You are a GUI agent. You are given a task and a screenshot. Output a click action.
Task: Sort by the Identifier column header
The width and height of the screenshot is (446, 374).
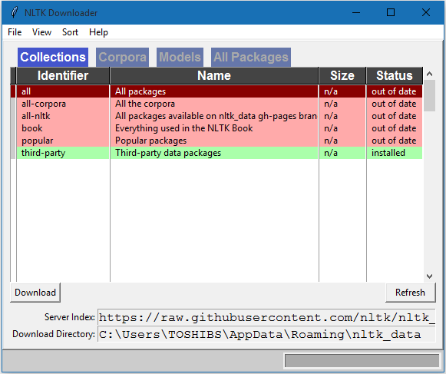[63, 76]
